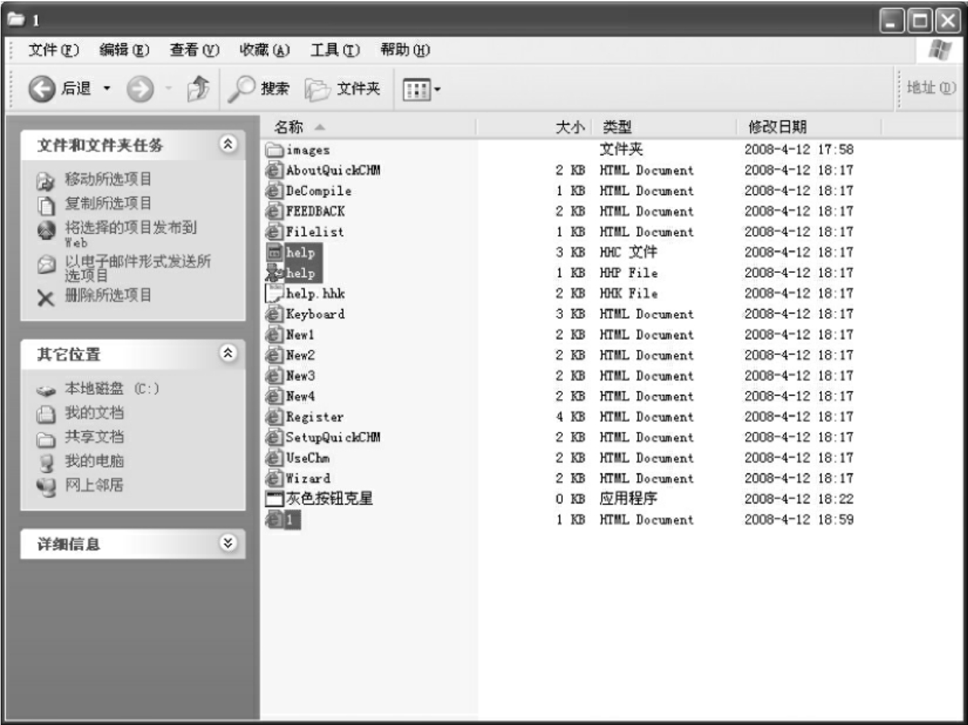Viewport: 968px width, 725px height.
Task: Click the 将选择的项目发布到 Web link
Action: coord(131,234)
